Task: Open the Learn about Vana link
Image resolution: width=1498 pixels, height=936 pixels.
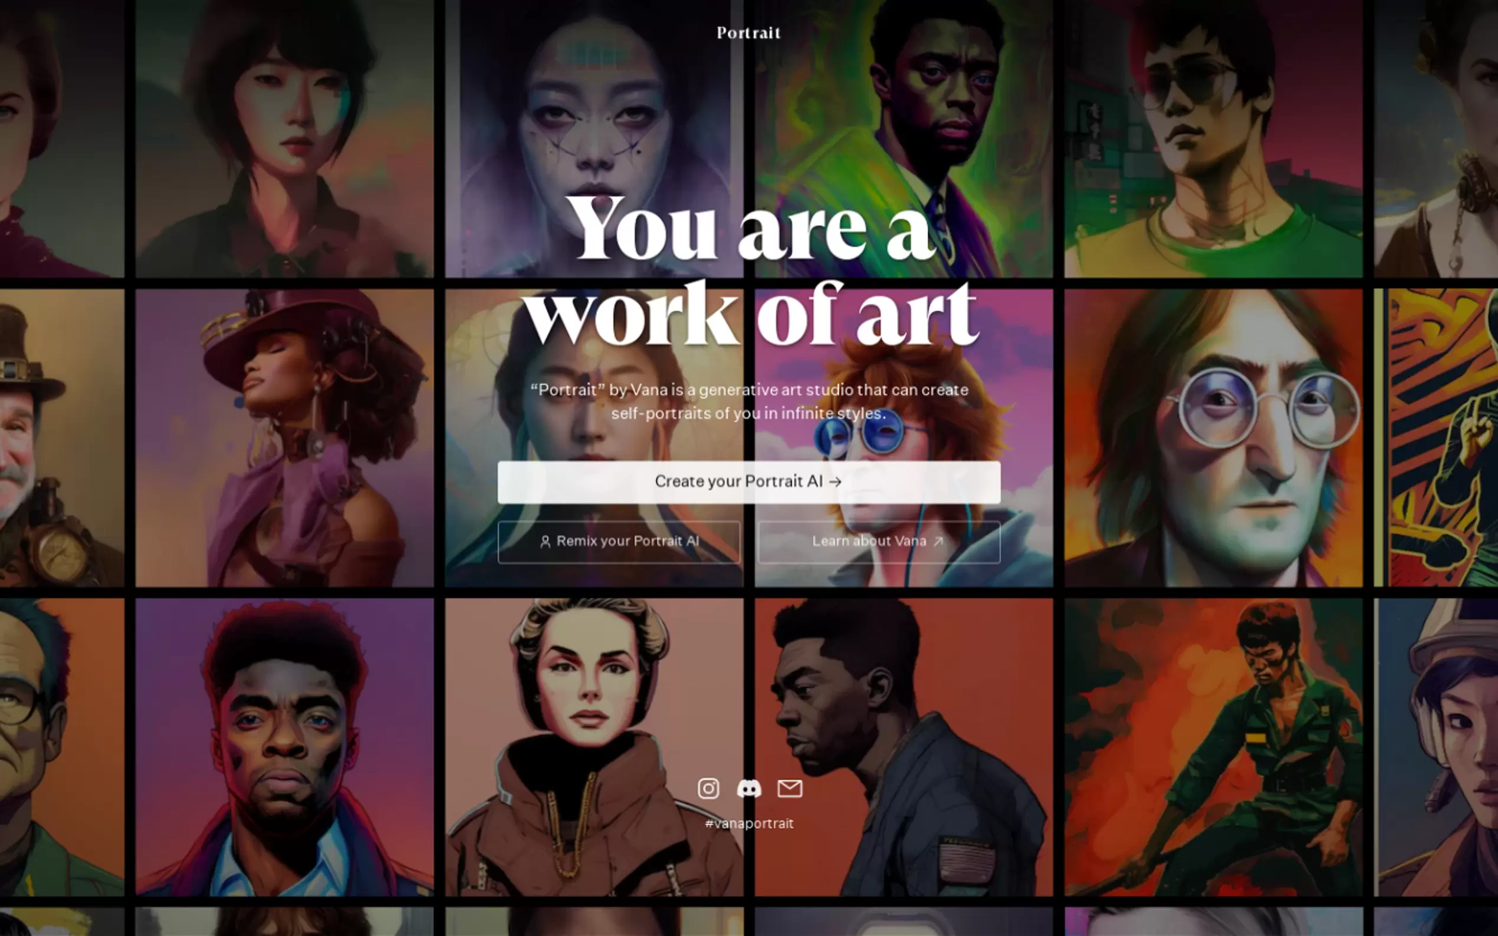Action: pyautogui.click(x=879, y=542)
